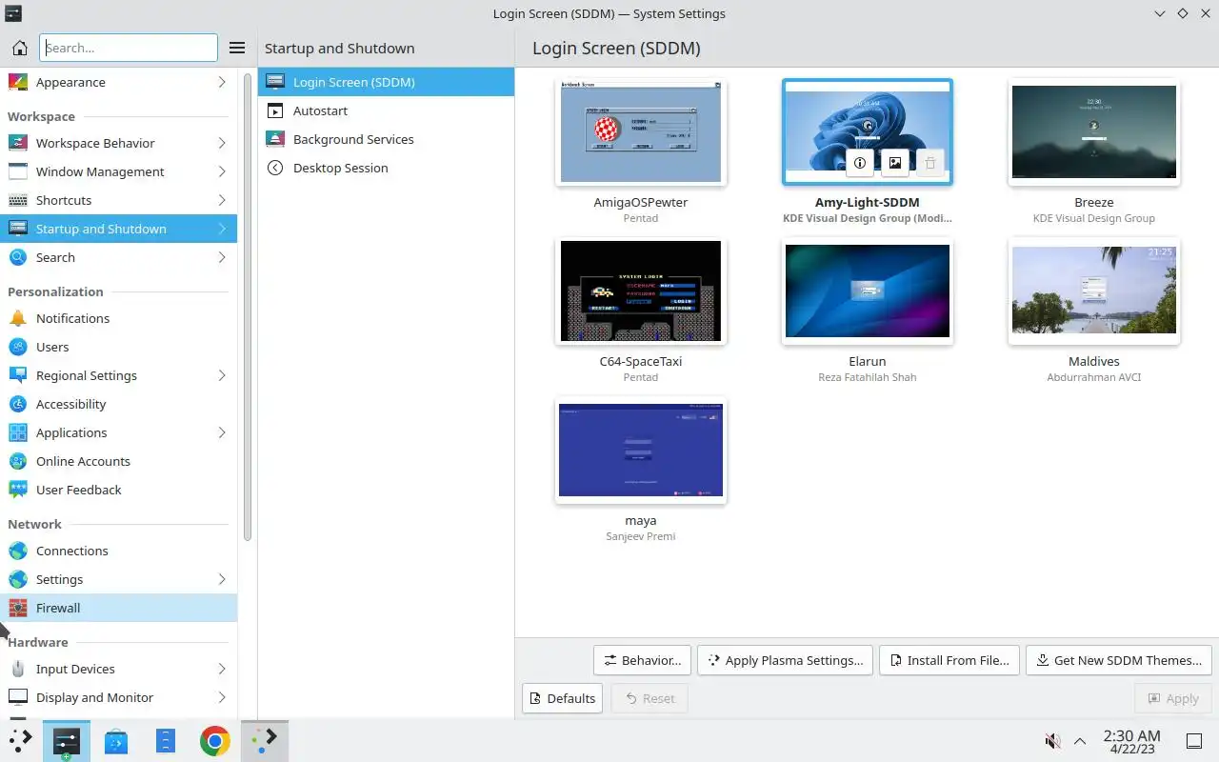This screenshot has width=1219, height=762.
Task: Select the Breeze theme thumbnail
Action: pyautogui.click(x=1094, y=132)
